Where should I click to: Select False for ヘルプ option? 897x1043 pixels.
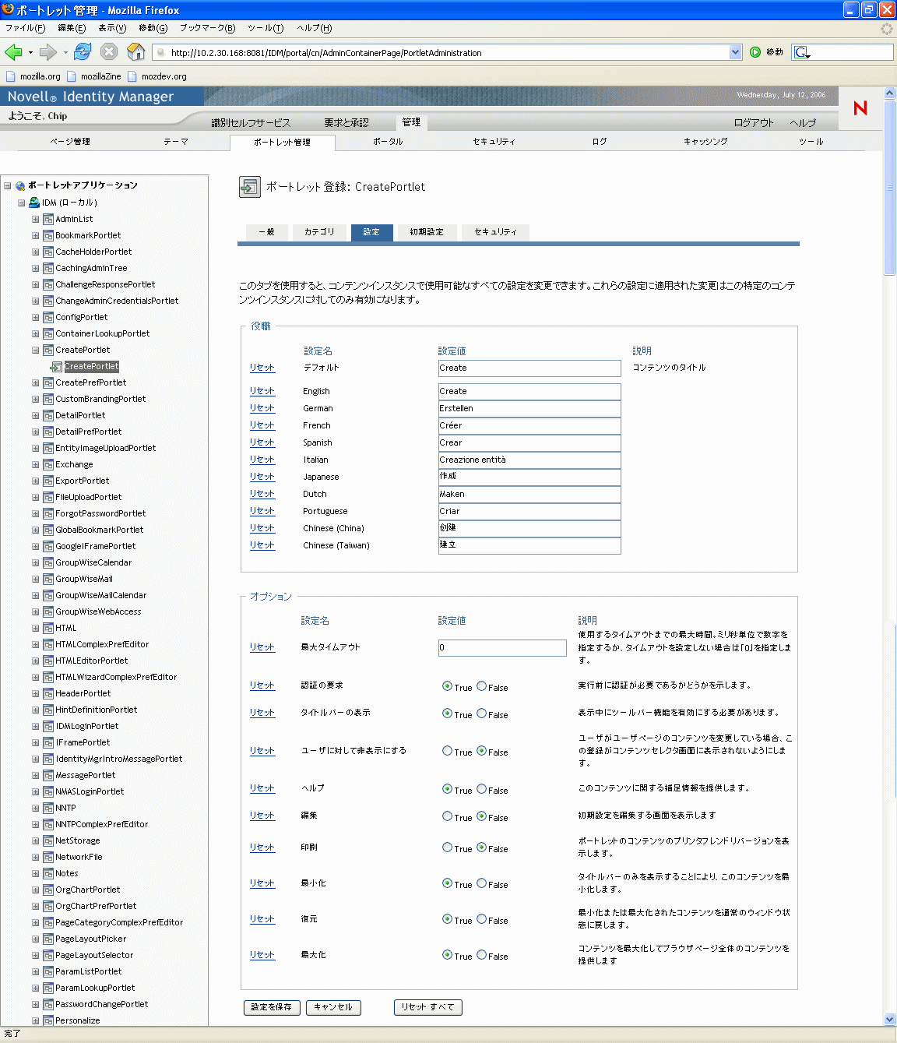click(x=481, y=789)
